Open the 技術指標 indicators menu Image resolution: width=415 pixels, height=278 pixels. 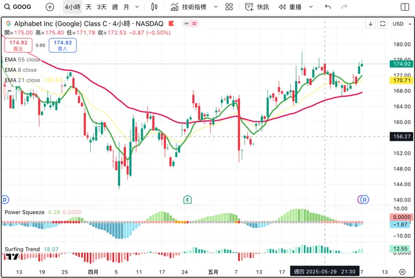click(188, 7)
